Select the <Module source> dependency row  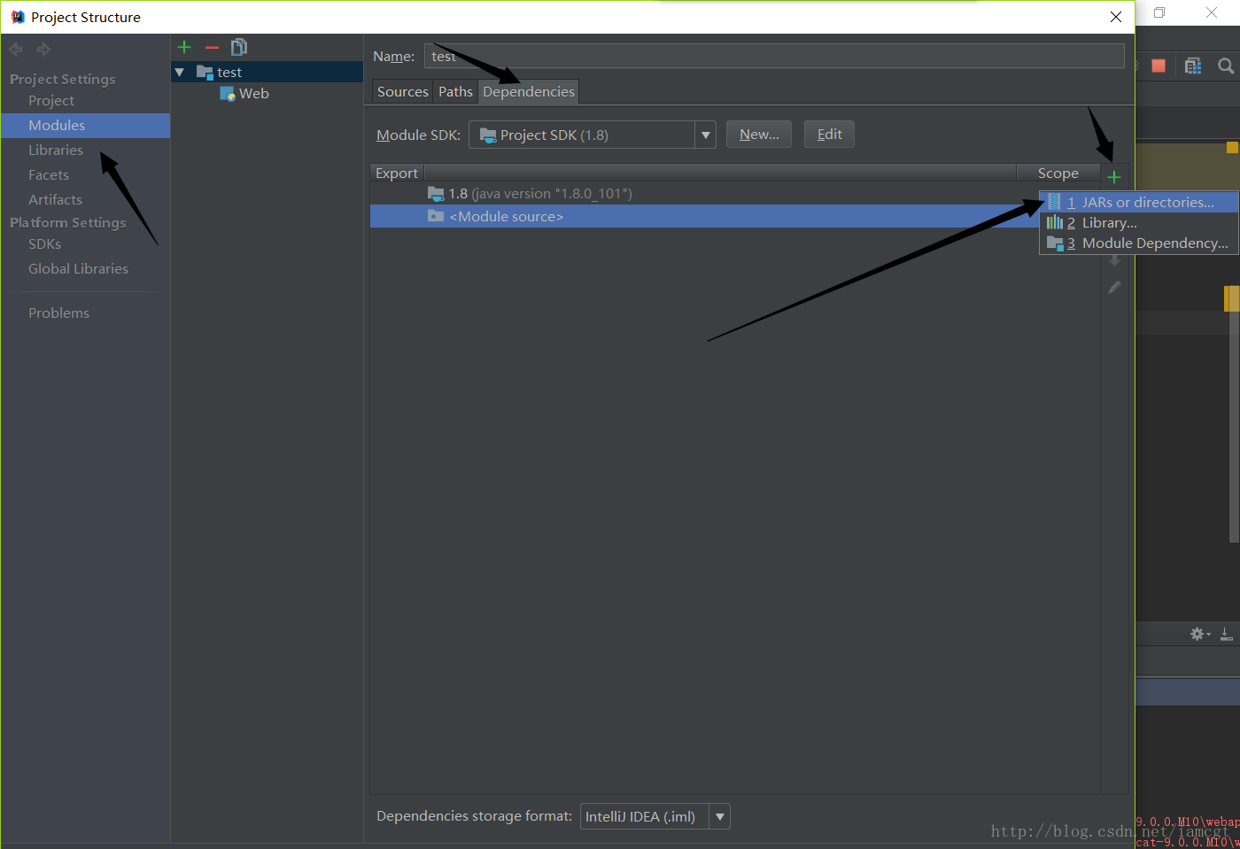[704, 216]
